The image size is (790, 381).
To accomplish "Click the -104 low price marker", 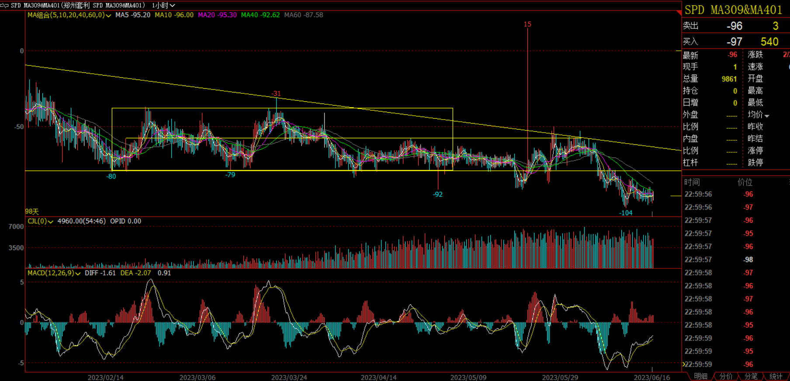I will [x=626, y=213].
